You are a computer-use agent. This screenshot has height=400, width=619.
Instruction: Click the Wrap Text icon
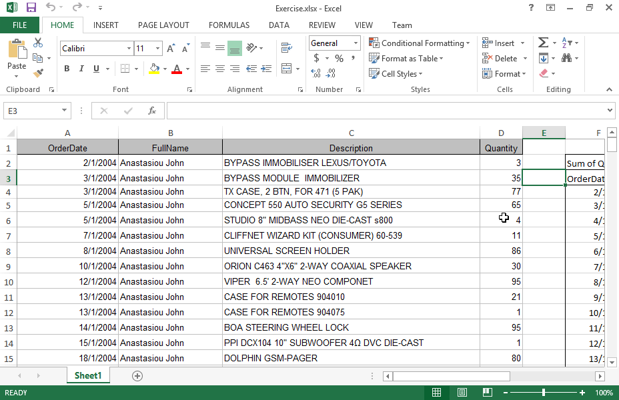pyautogui.click(x=287, y=48)
